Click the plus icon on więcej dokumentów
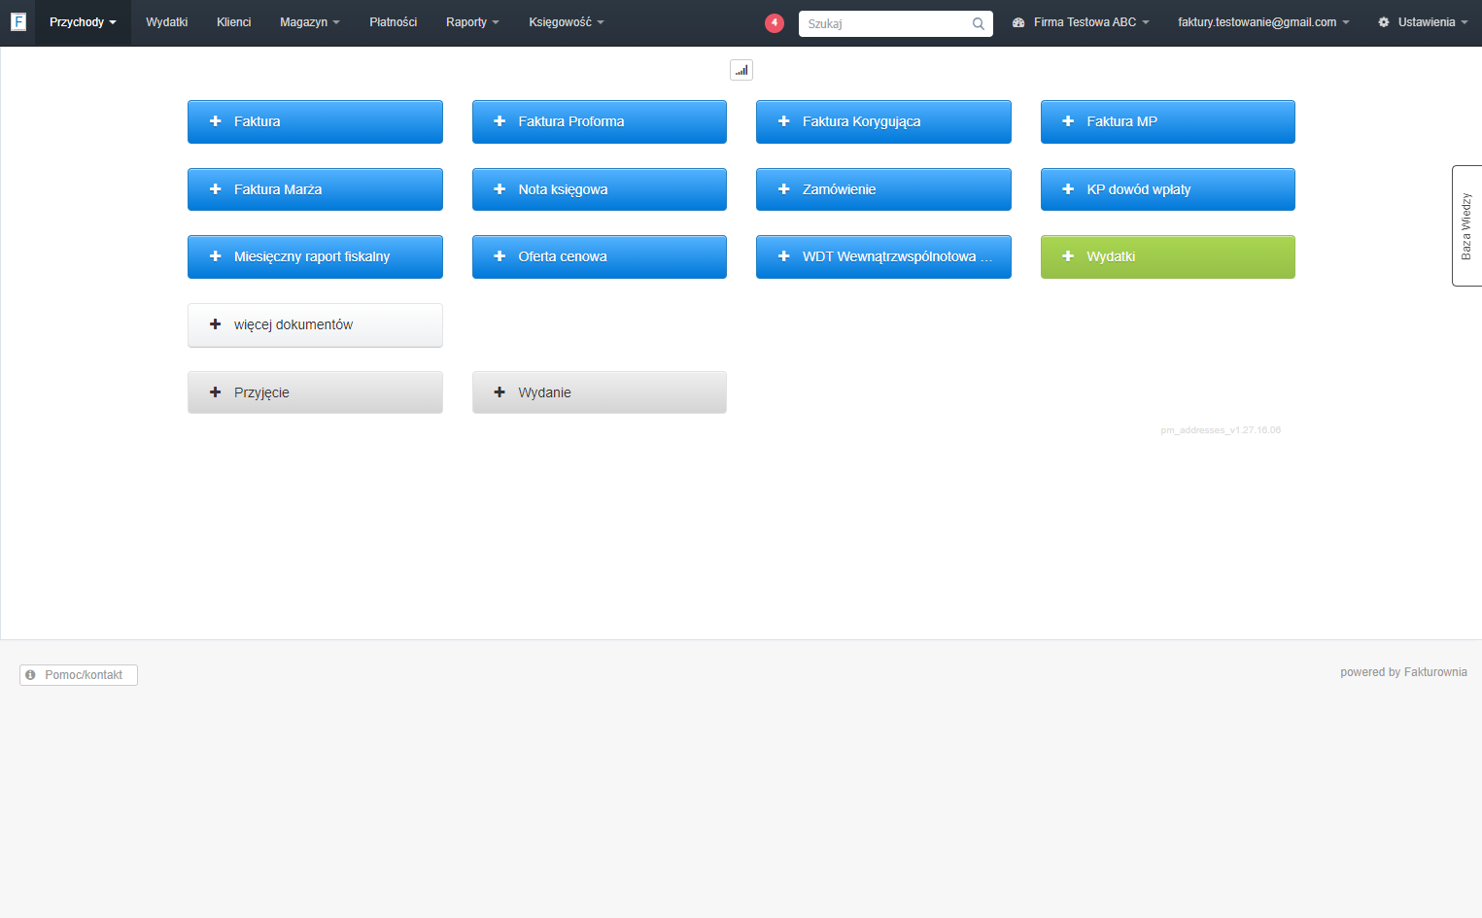The image size is (1482, 918). click(x=216, y=324)
